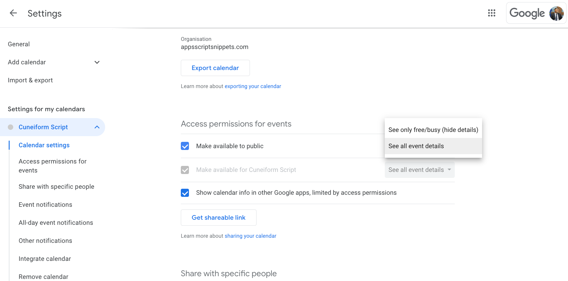The height and width of the screenshot is (281, 568).
Task: Click the Export calendar button
Action: [215, 68]
